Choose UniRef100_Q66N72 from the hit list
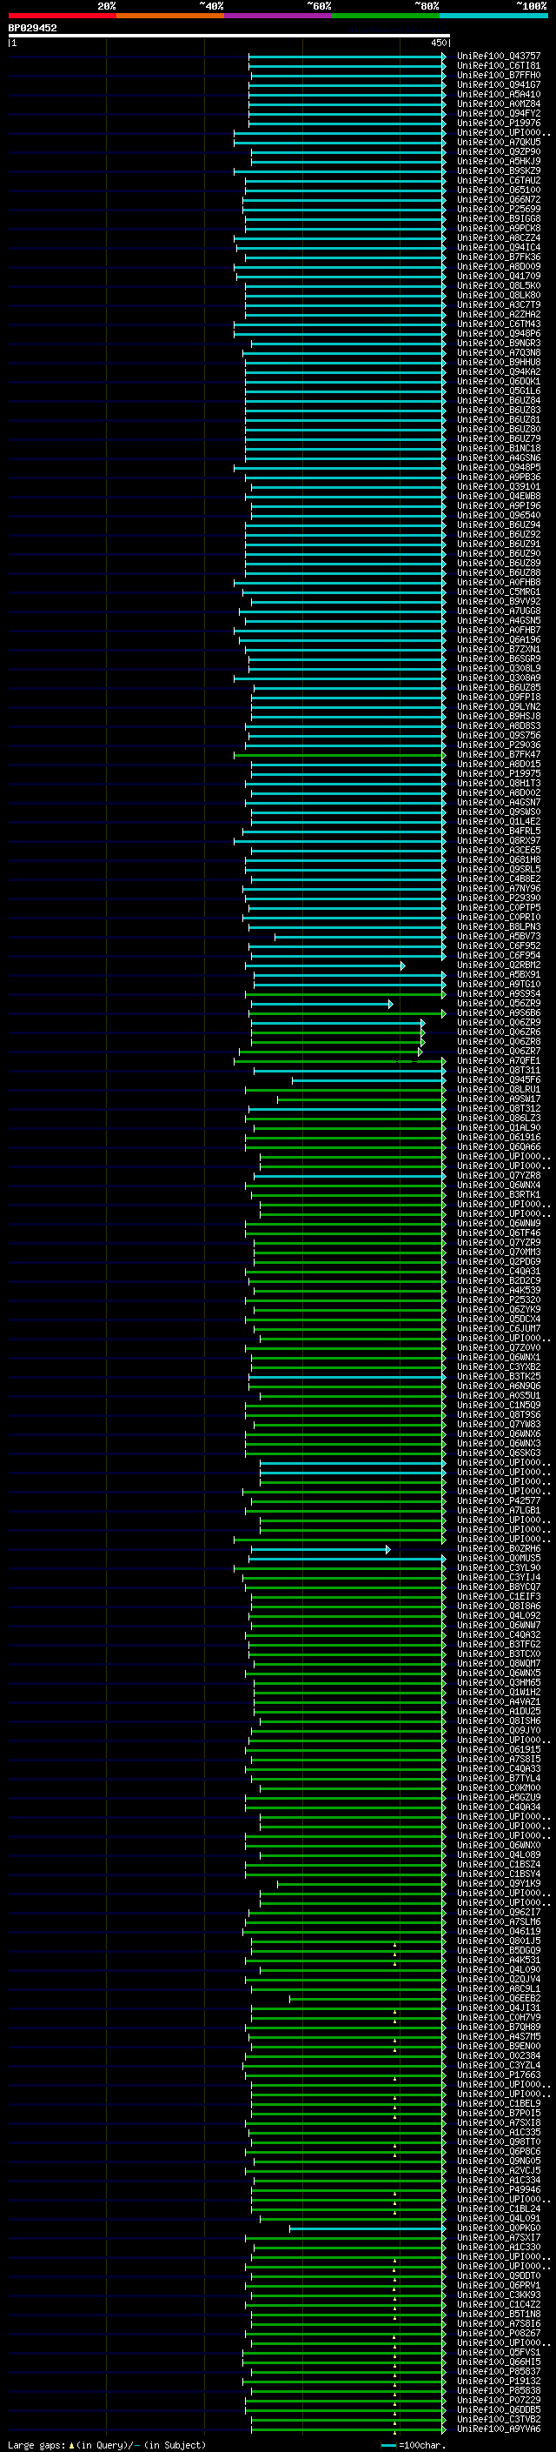Image resolution: width=556 pixels, height=2452 pixels. (499, 200)
